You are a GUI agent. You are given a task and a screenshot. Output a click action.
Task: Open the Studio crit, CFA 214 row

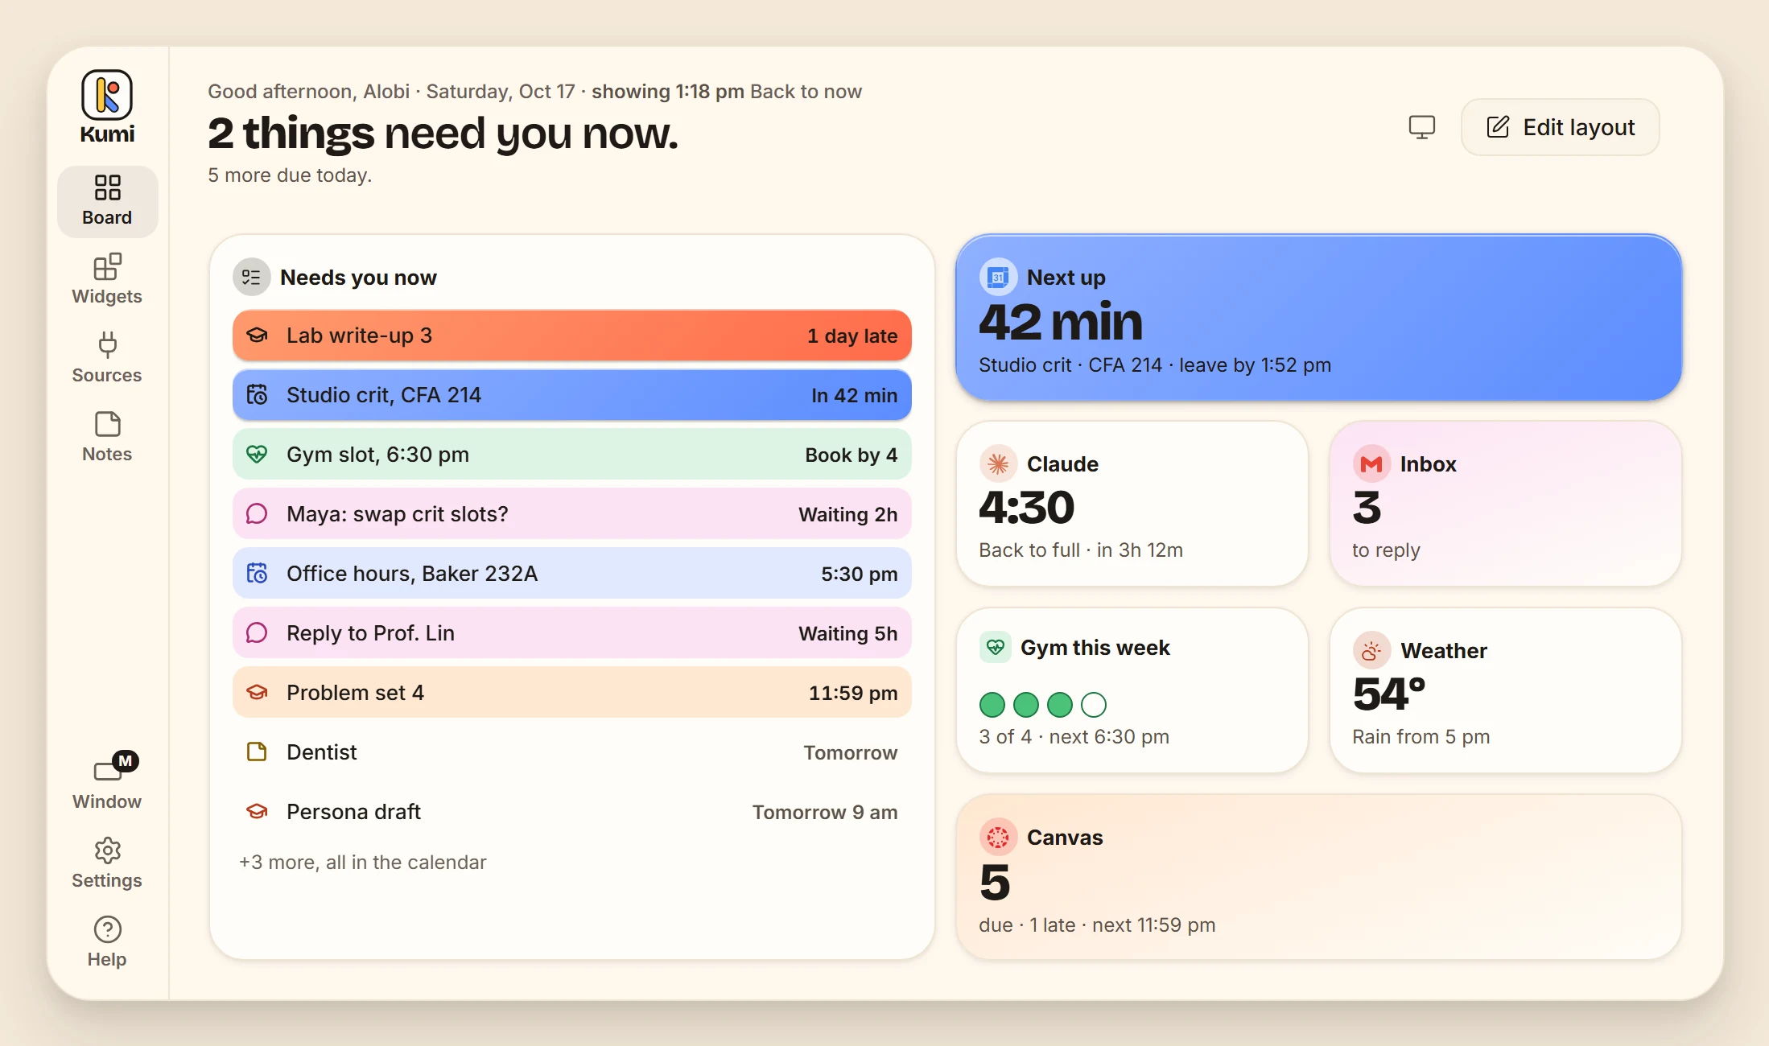(x=572, y=395)
